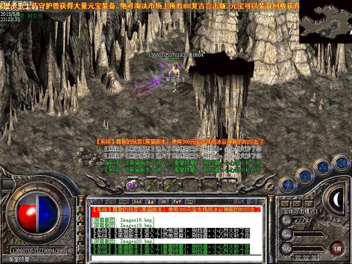Use the potion bundle in the second belt slot
This screenshot has width=352, height=264.
point(151,185)
